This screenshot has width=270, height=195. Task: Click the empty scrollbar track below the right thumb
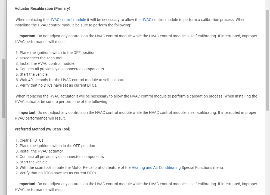click(x=267, y=153)
